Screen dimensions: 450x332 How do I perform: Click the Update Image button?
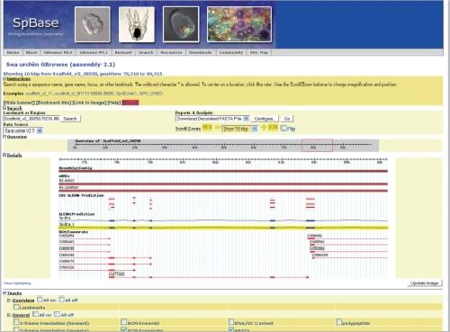tap(425, 283)
